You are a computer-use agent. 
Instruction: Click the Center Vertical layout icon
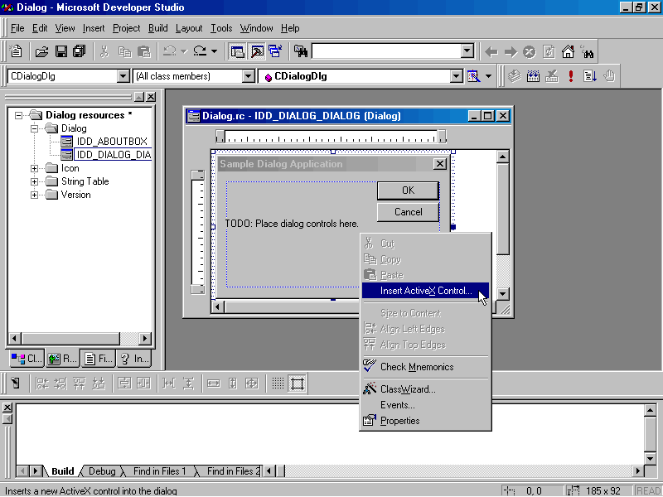pos(123,384)
